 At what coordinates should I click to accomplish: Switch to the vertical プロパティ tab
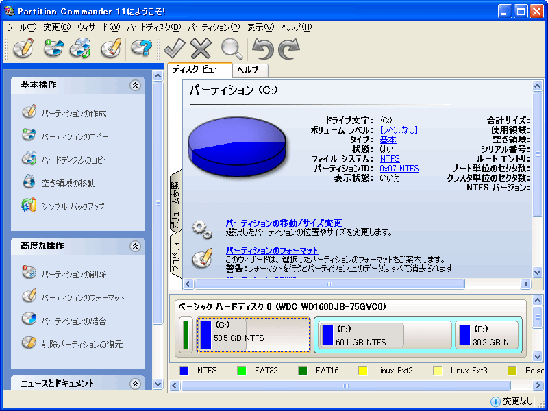[x=176, y=256]
